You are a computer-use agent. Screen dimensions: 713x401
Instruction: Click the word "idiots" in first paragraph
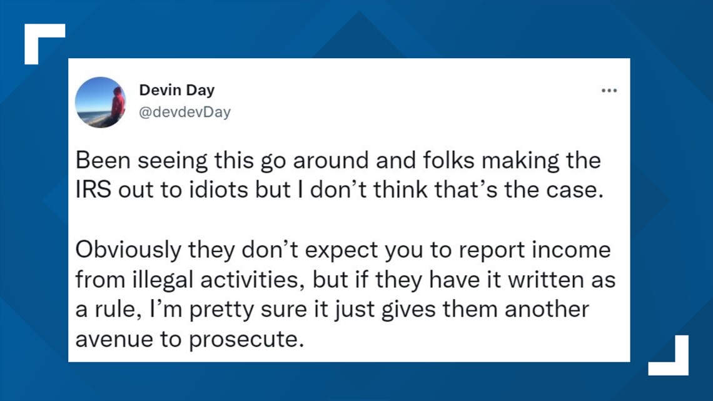point(218,190)
